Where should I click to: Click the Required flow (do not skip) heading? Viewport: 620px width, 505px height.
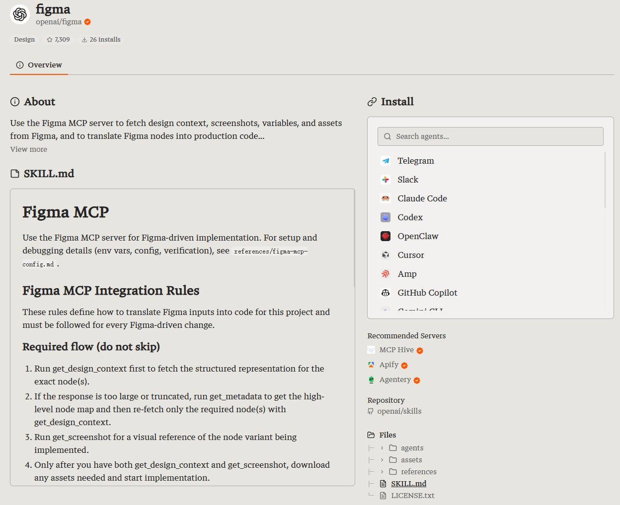click(x=91, y=347)
